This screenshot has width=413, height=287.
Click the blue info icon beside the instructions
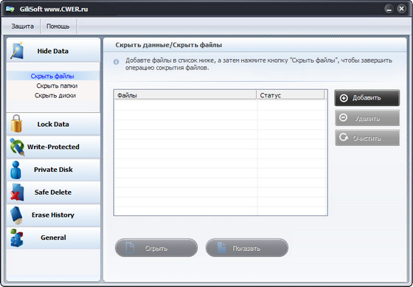coord(117,62)
